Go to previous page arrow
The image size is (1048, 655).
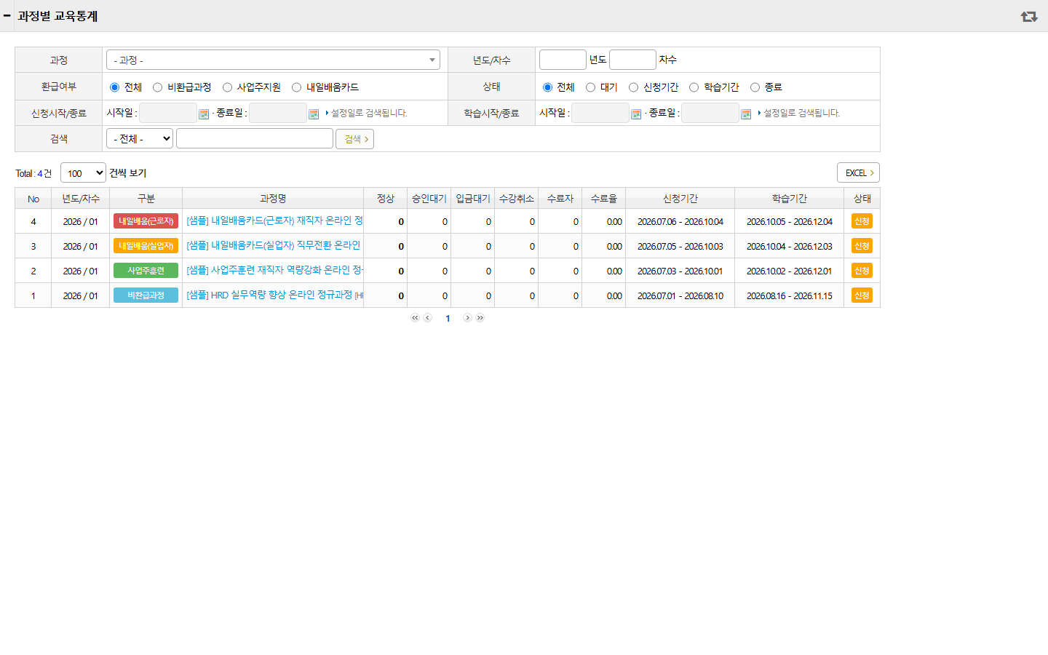click(428, 318)
